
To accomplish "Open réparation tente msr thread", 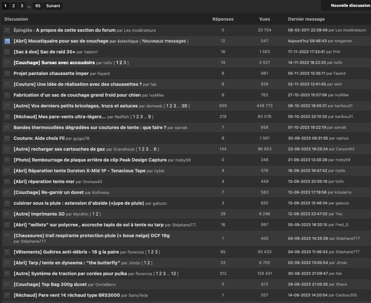I will (44, 182).
